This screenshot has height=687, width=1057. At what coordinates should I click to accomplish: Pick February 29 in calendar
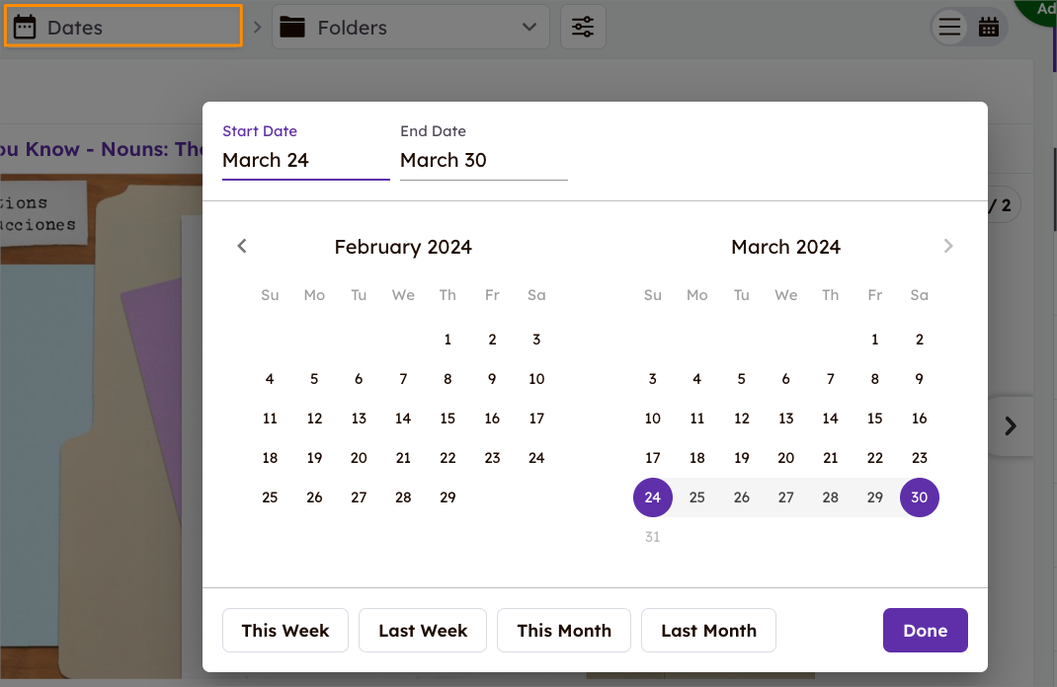pos(447,497)
